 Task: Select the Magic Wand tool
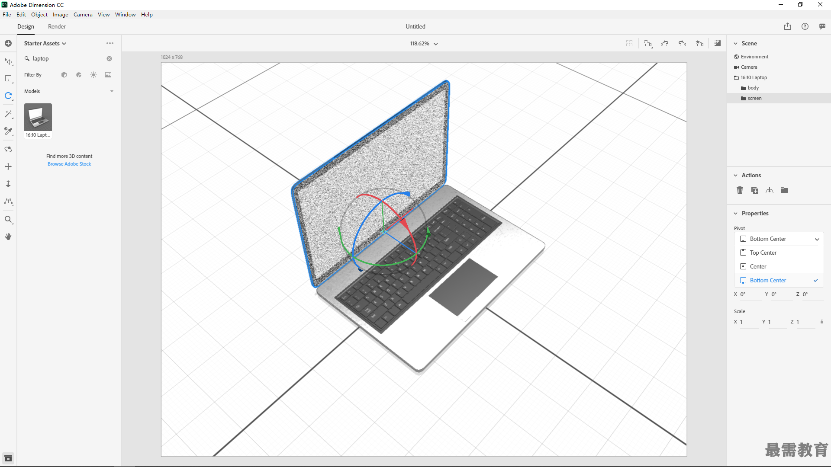tap(8, 114)
